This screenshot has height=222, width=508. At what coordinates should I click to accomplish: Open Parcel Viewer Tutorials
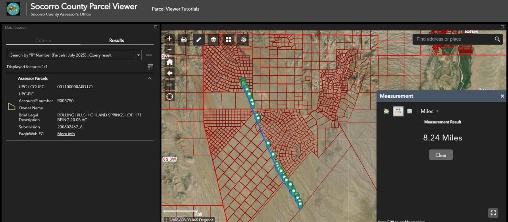click(175, 9)
